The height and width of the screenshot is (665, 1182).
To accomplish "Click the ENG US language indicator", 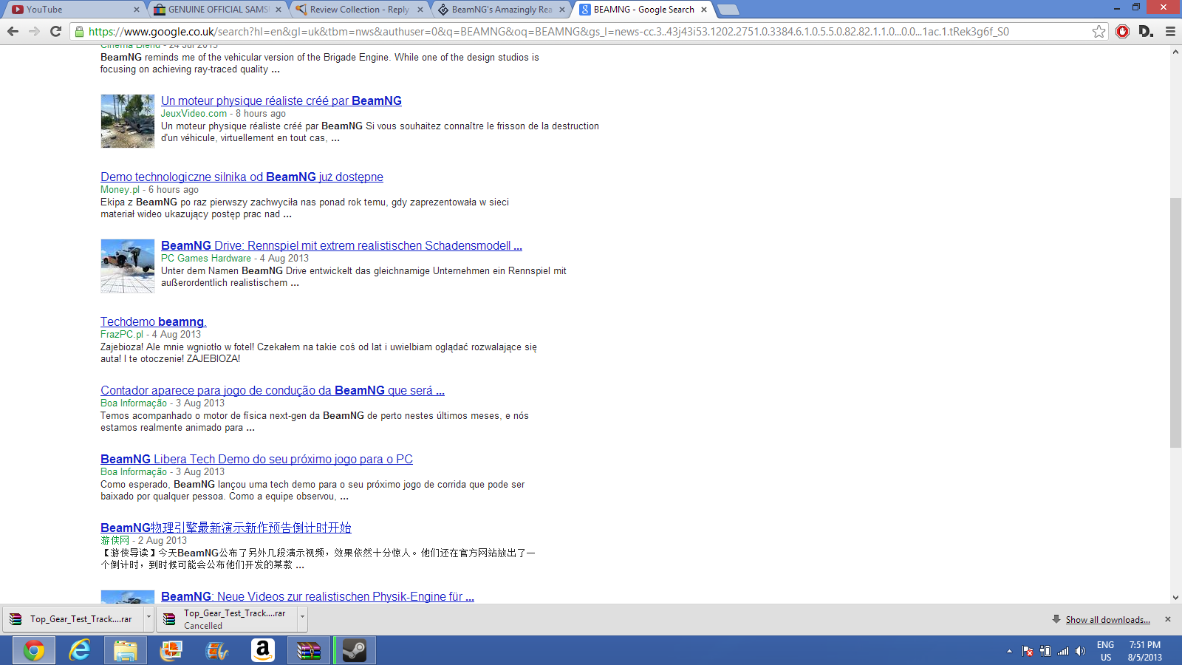I will pos(1105,651).
